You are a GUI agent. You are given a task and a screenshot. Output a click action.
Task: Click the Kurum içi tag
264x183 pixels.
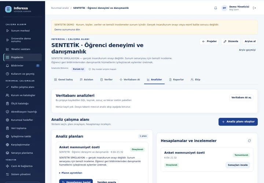[x=78, y=69]
